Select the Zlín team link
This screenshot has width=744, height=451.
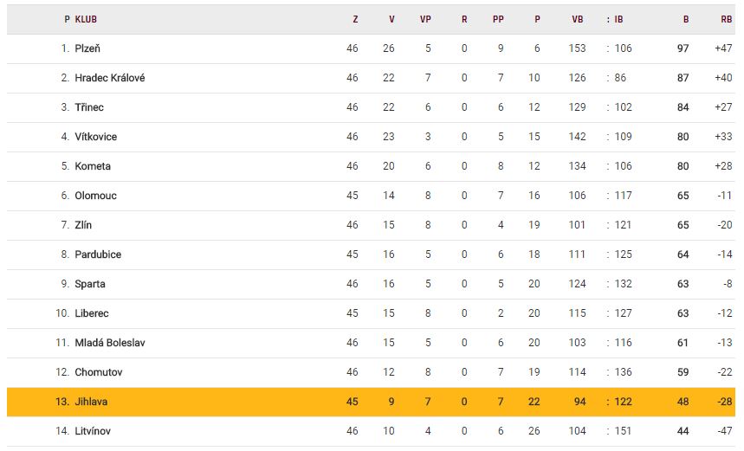click(83, 225)
